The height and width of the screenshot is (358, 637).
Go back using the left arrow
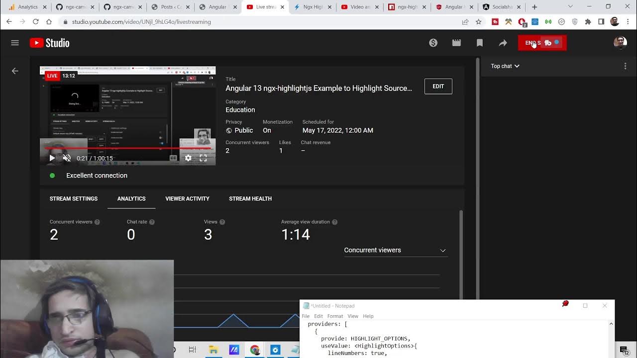[x=15, y=71]
